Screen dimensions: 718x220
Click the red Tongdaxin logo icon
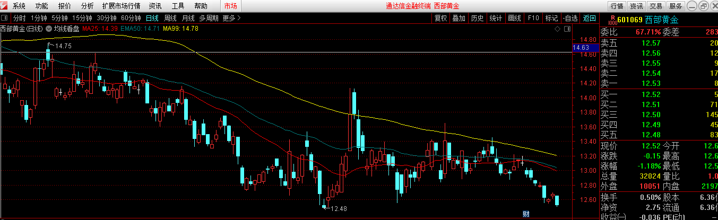pos(5,6)
